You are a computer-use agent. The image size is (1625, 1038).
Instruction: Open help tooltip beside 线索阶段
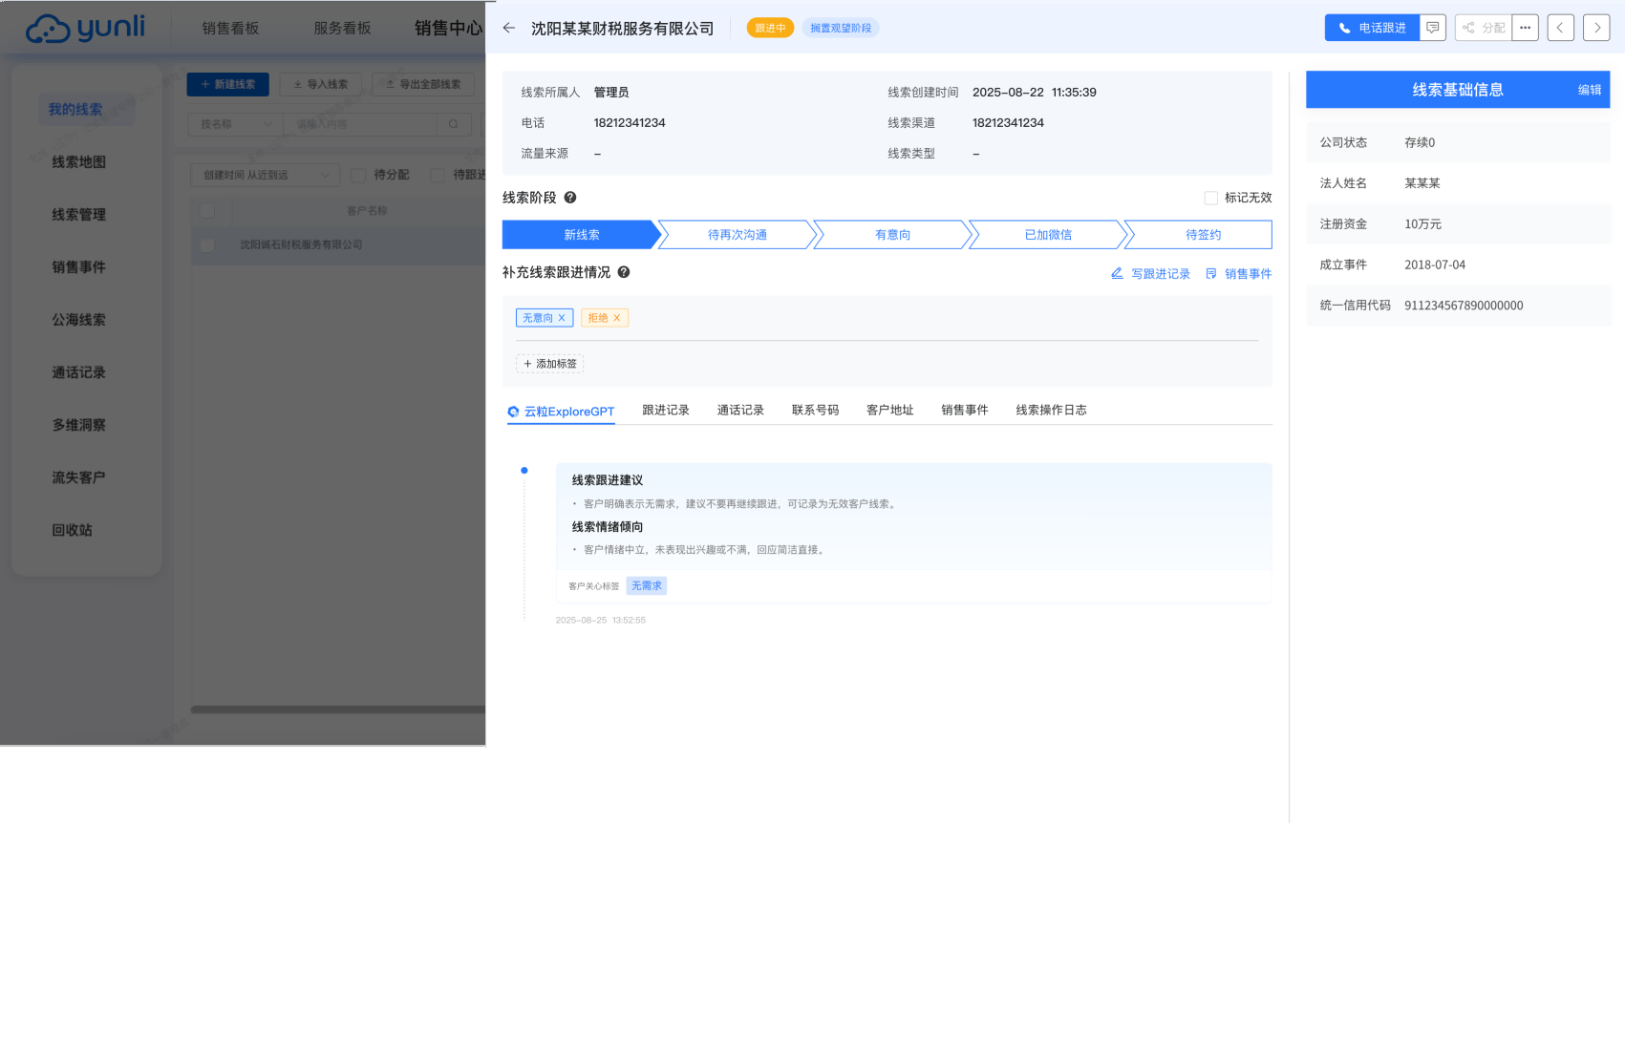pyautogui.click(x=570, y=198)
